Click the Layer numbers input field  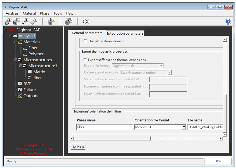[x=168, y=94]
